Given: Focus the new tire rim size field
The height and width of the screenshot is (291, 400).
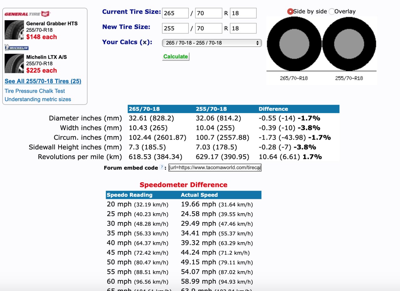Looking at the screenshot, I should (x=243, y=28).
